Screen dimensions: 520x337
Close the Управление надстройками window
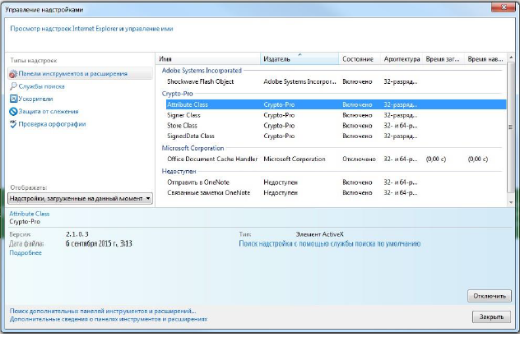(502, 7)
